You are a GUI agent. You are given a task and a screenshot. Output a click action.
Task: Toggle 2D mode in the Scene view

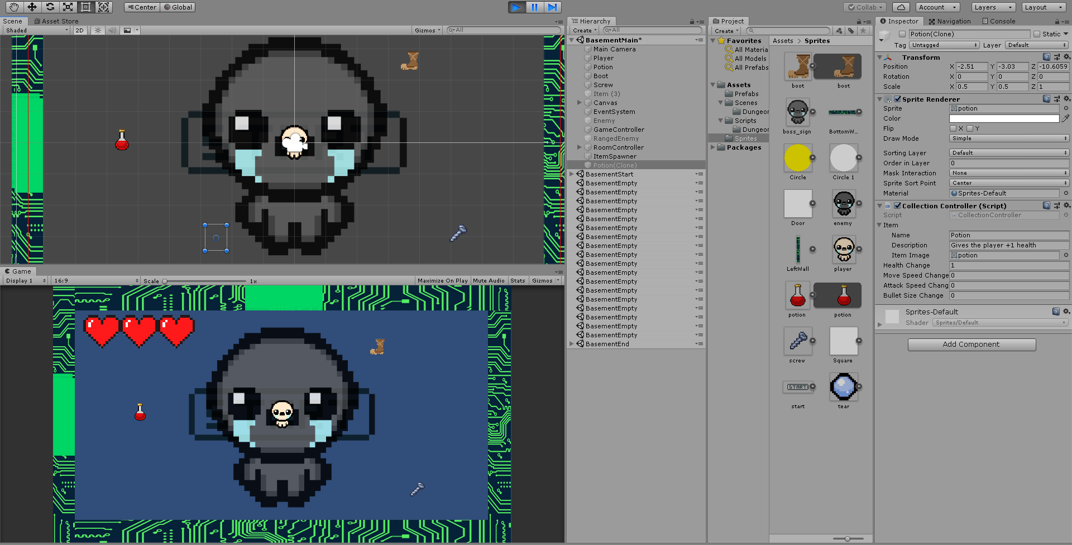80,30
